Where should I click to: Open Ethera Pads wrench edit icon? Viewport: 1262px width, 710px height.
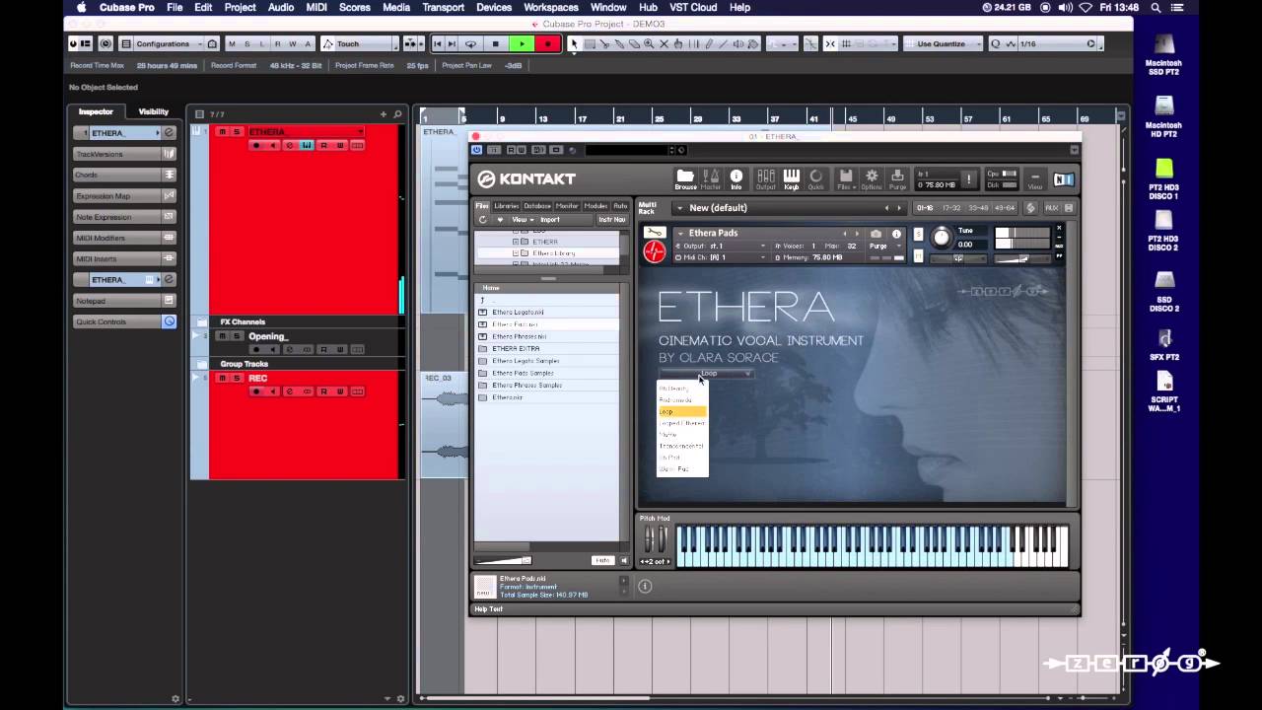[654, 233]
